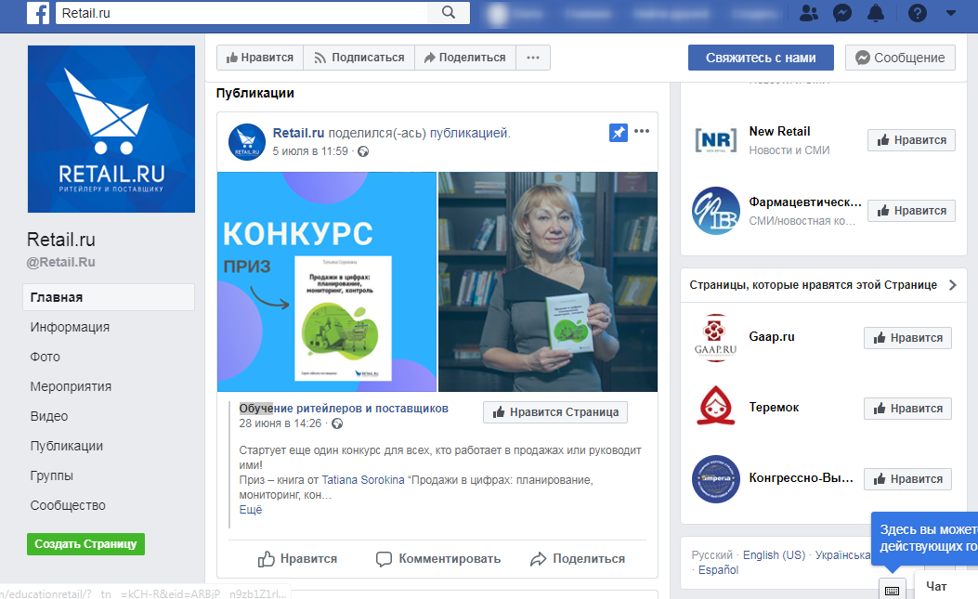978x599 pixels.
Task: Open the Видео sidebar section
Action: tap(48, 416)
